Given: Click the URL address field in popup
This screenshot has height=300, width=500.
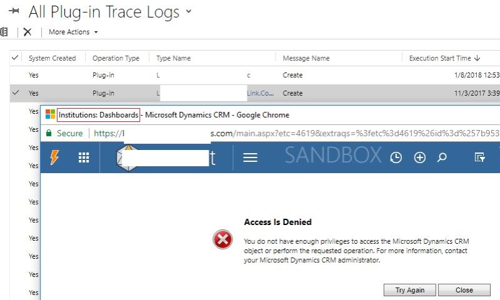Looking at the screenshot, I should click(x=296, y=133).
